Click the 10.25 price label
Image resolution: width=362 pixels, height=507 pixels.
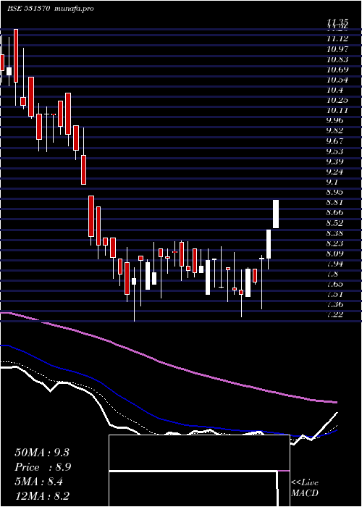[x=337, y=100]
